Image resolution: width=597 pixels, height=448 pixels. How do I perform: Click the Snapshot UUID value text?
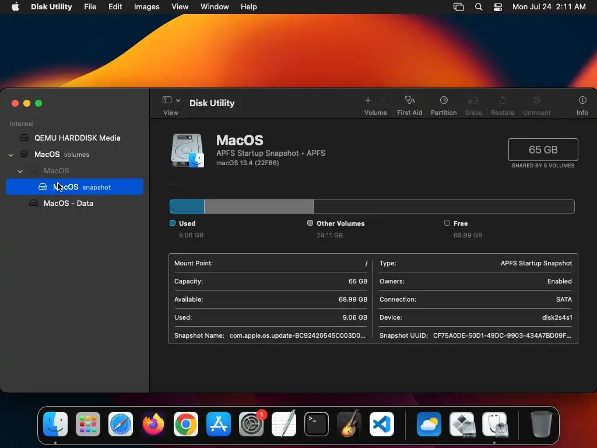coord(502,335)
